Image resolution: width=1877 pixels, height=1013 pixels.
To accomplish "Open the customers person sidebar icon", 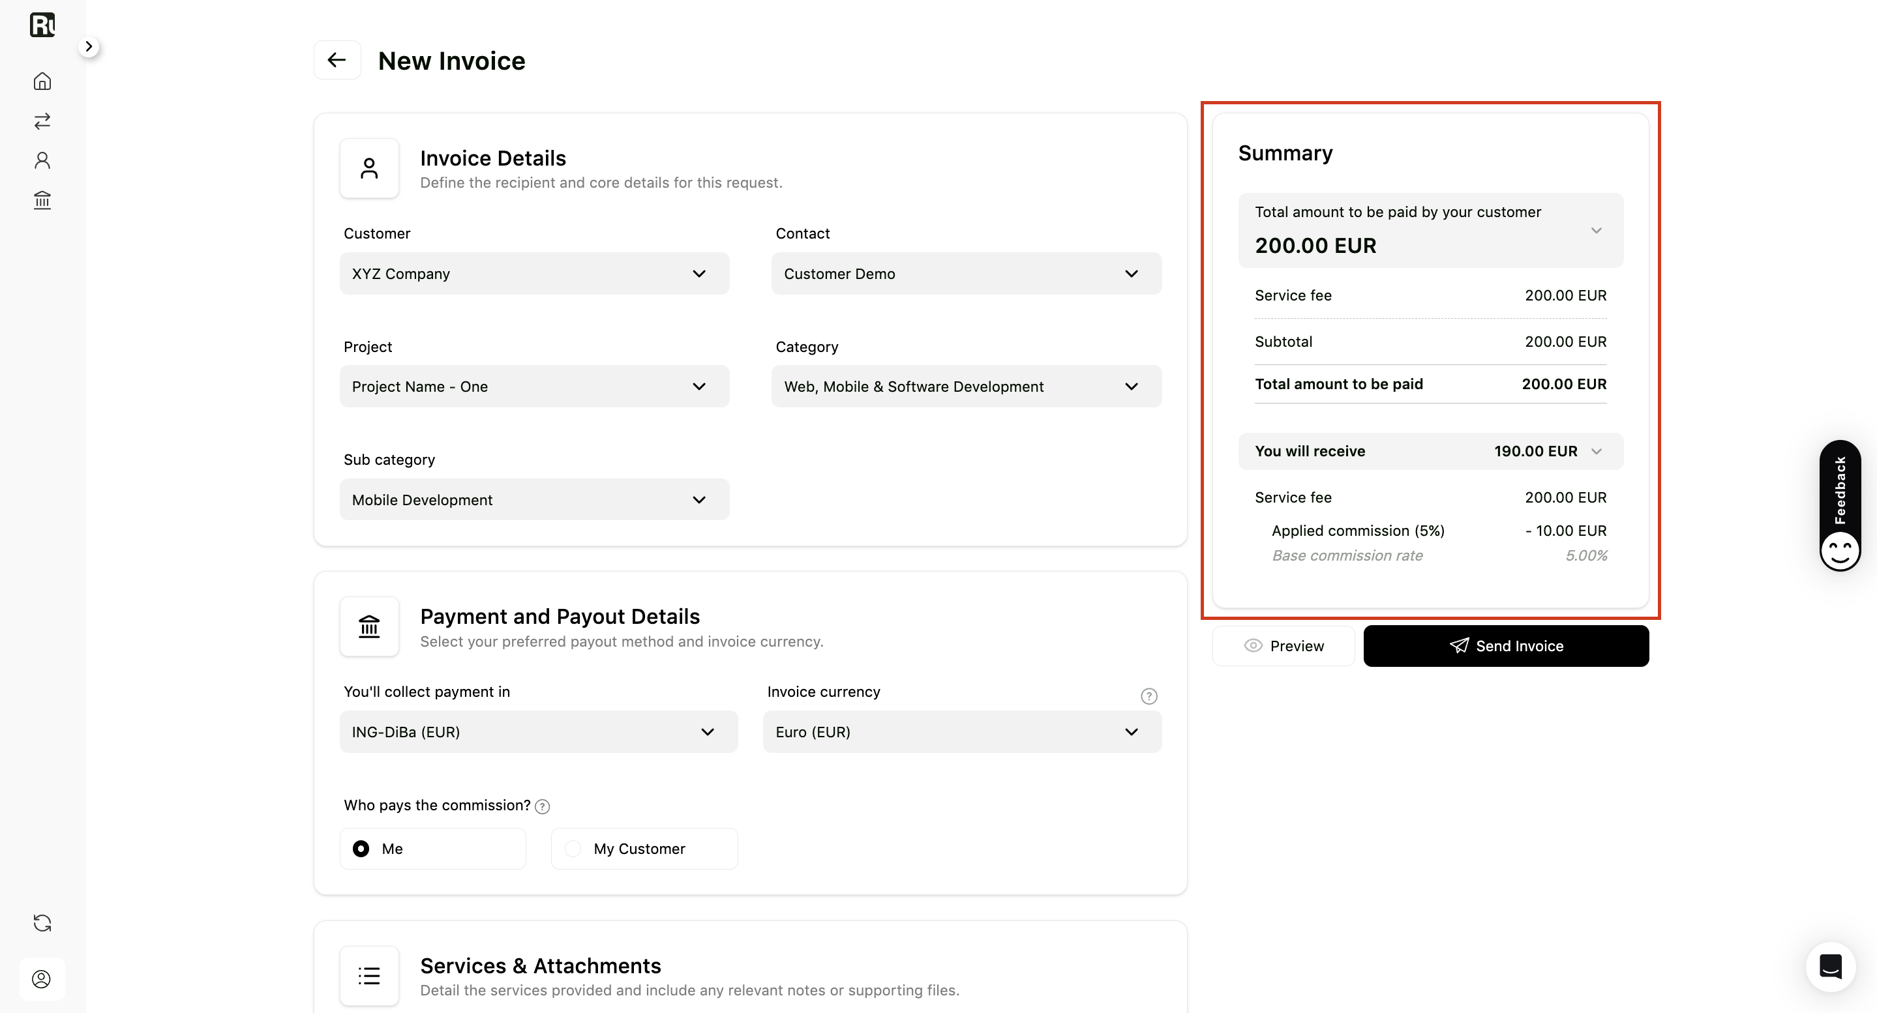I will pyautogui.click(x=42, y=160).
